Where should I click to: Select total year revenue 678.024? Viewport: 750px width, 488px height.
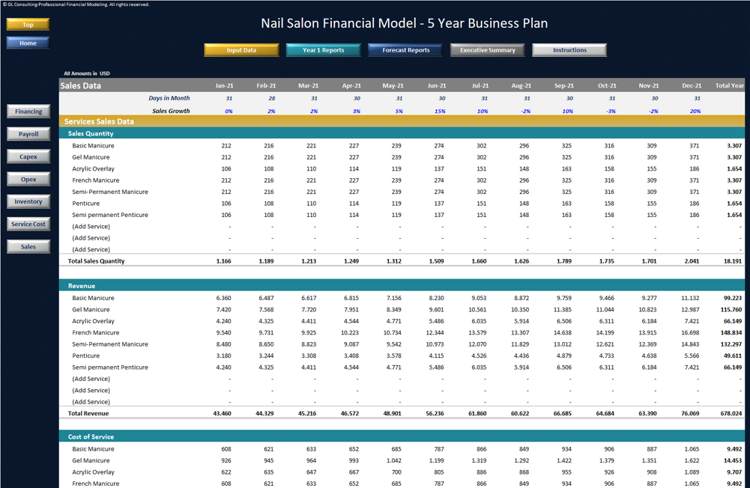click(731, 413)
